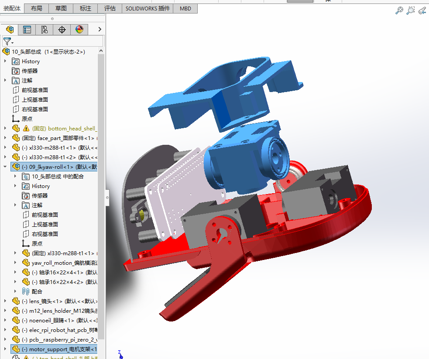Open the PropertyManager tab icon
Screen dimensions: 429x359
click(27, 30)
